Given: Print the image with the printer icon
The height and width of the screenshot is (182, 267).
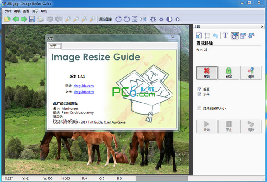Looking at the screenshot, I should (40, 19).
